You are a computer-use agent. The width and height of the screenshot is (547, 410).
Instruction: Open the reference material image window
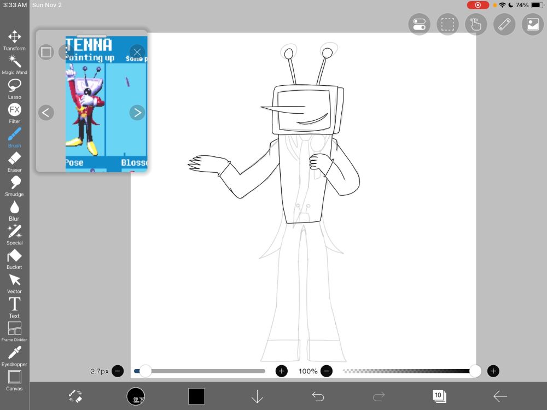pos(533,25)
